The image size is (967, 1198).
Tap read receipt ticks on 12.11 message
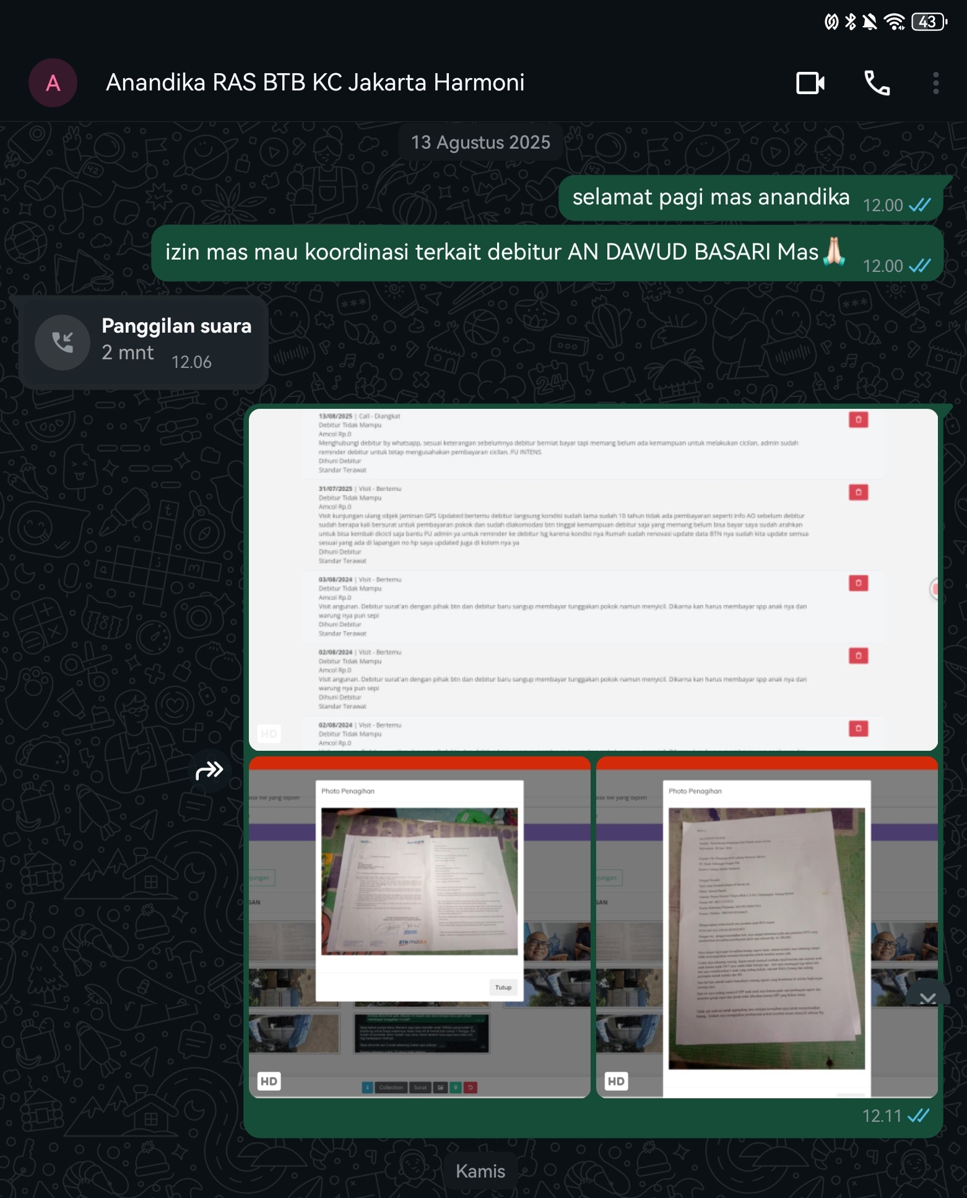click(x=919, y=1116)
